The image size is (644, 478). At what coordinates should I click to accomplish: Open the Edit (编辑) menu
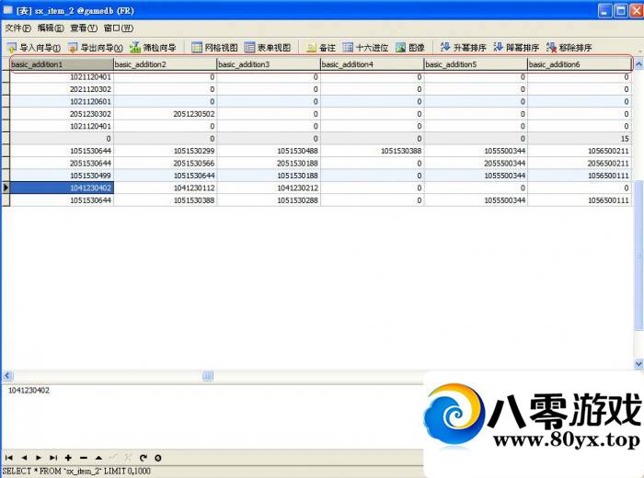click(x=52, y=28)
